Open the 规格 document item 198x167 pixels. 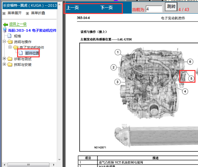(x=17, y=36)
